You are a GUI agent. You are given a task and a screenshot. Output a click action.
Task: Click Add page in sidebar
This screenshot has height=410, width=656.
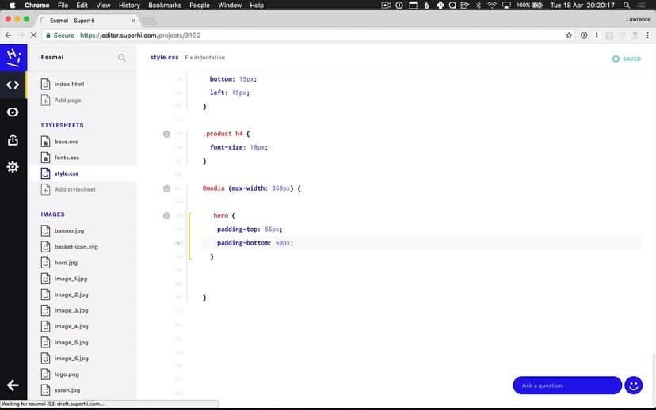pos(67,101)
